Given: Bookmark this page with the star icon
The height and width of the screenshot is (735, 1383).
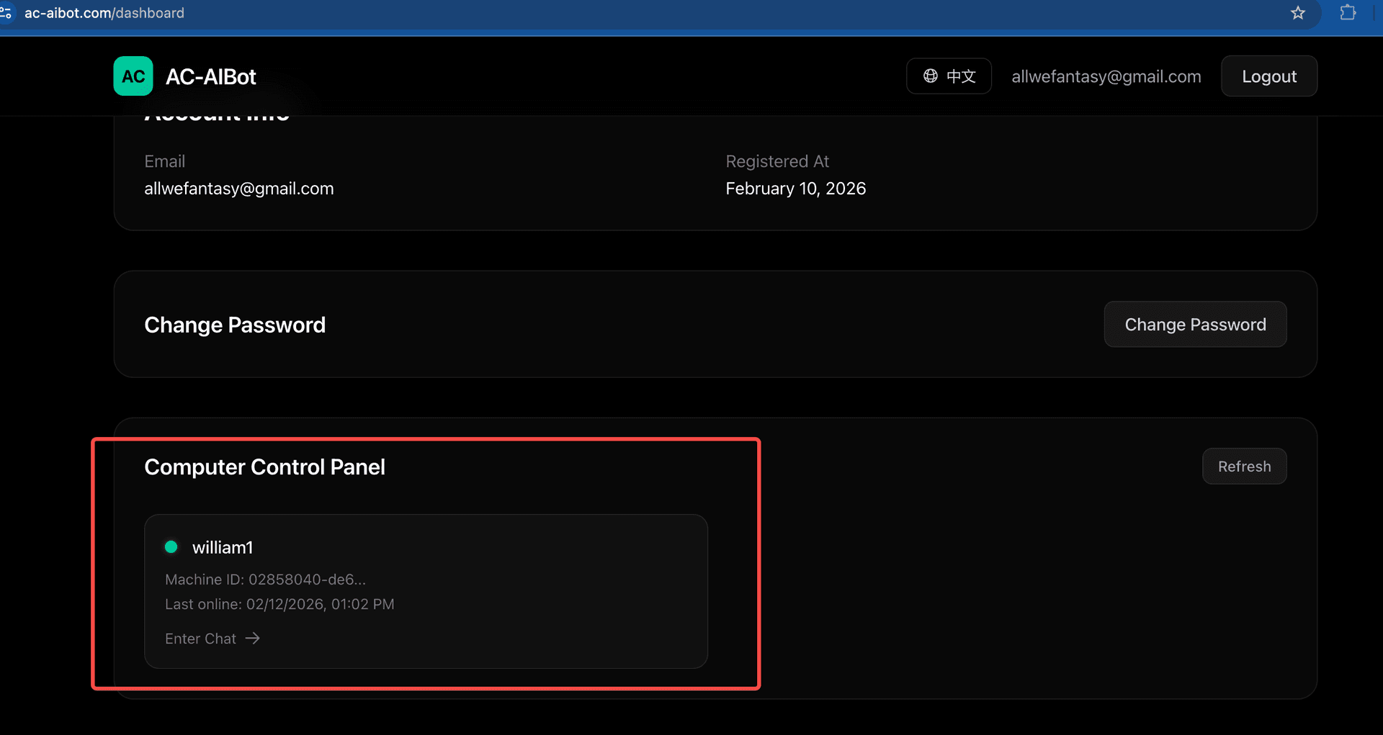Looking at the screenshot, I should 1297,13.
